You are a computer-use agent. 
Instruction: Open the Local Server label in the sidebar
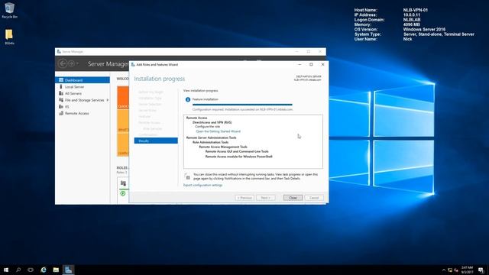tap(74, 86)
